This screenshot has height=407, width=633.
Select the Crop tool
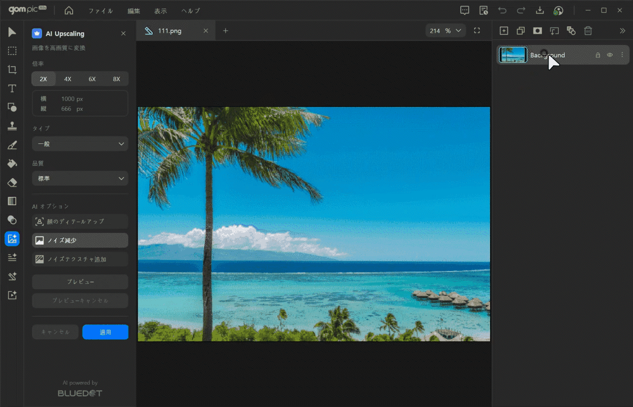(12, 70)
